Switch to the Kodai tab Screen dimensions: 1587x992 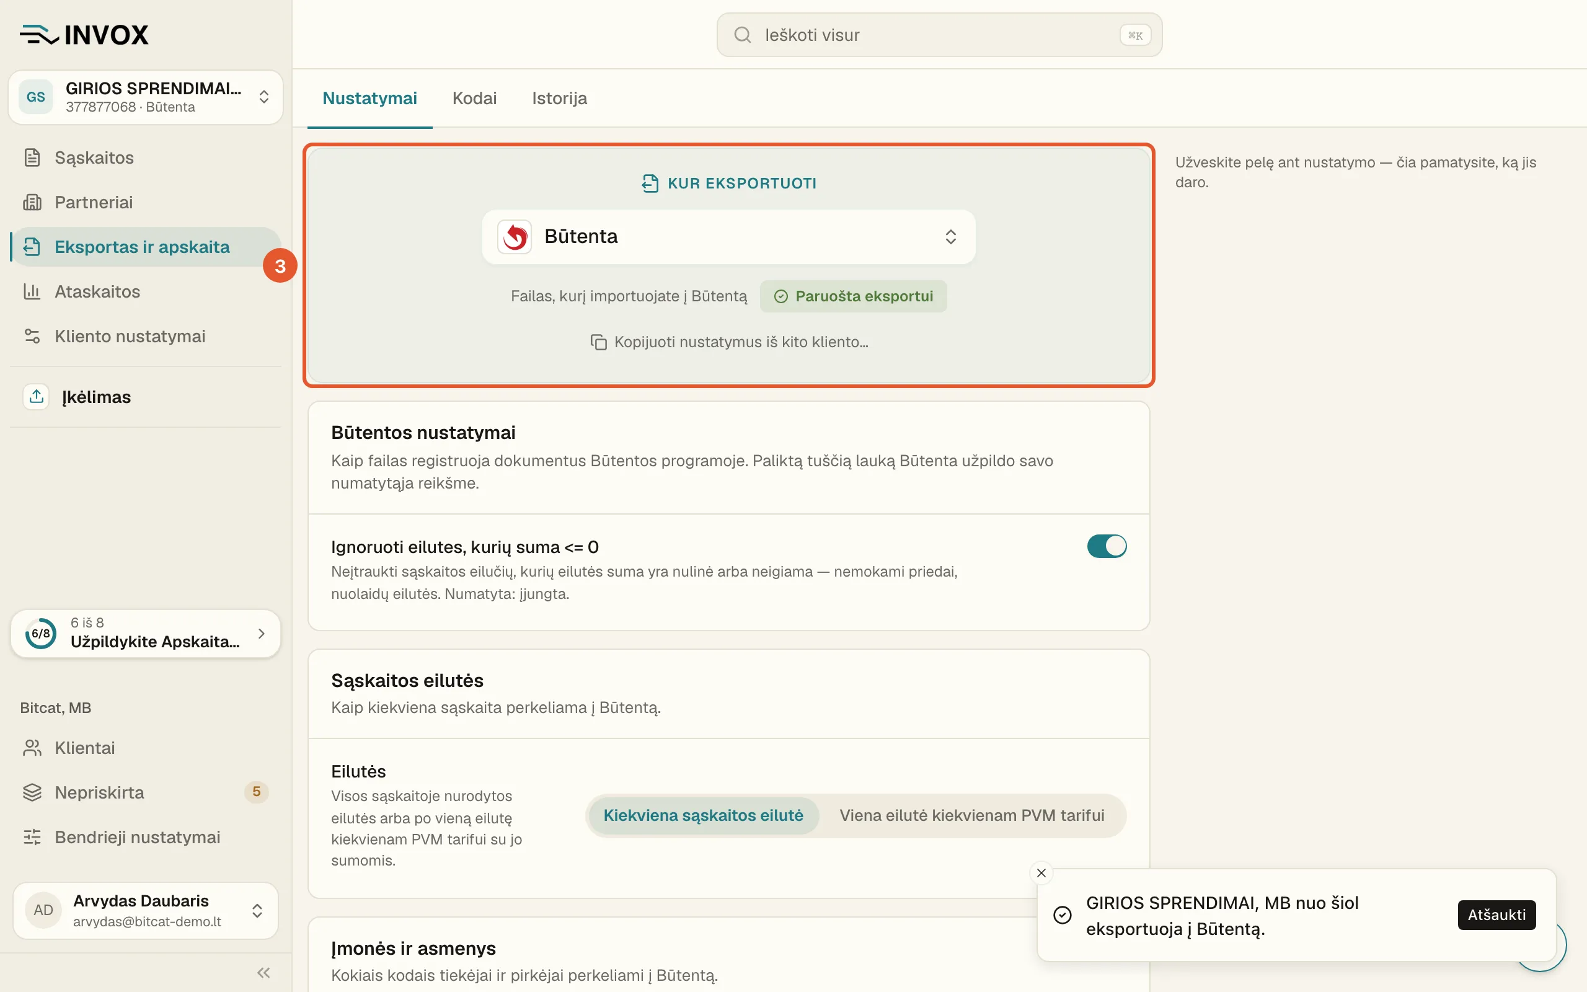475,99
